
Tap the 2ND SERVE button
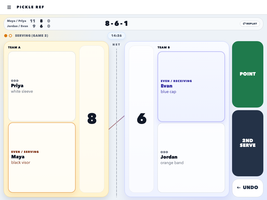[247, 143]
